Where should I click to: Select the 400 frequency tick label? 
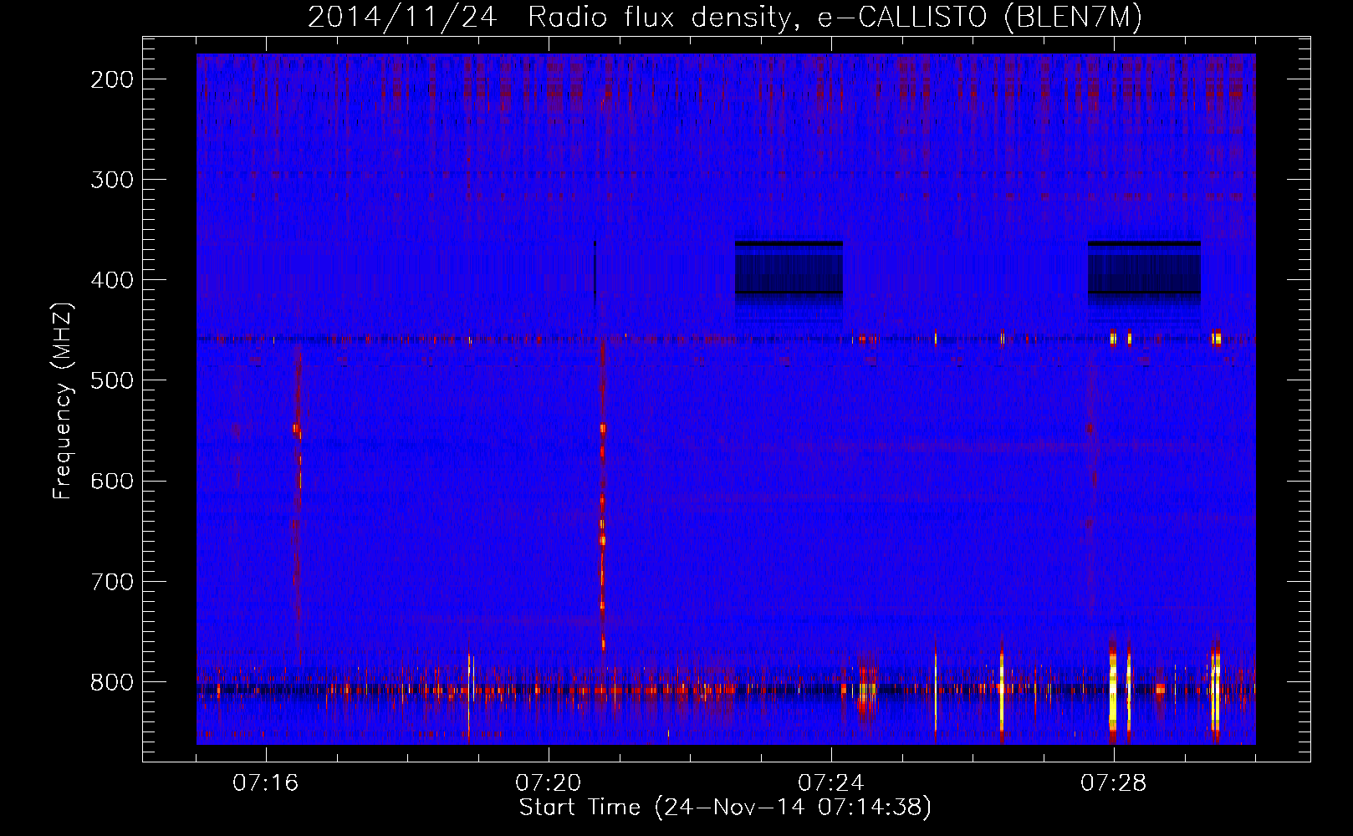click(x=111, y=280)
